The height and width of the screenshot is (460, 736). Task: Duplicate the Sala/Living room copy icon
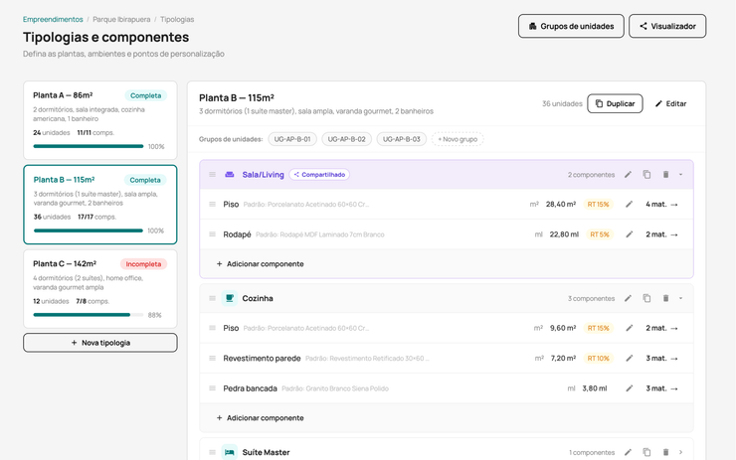coord(646,175)
